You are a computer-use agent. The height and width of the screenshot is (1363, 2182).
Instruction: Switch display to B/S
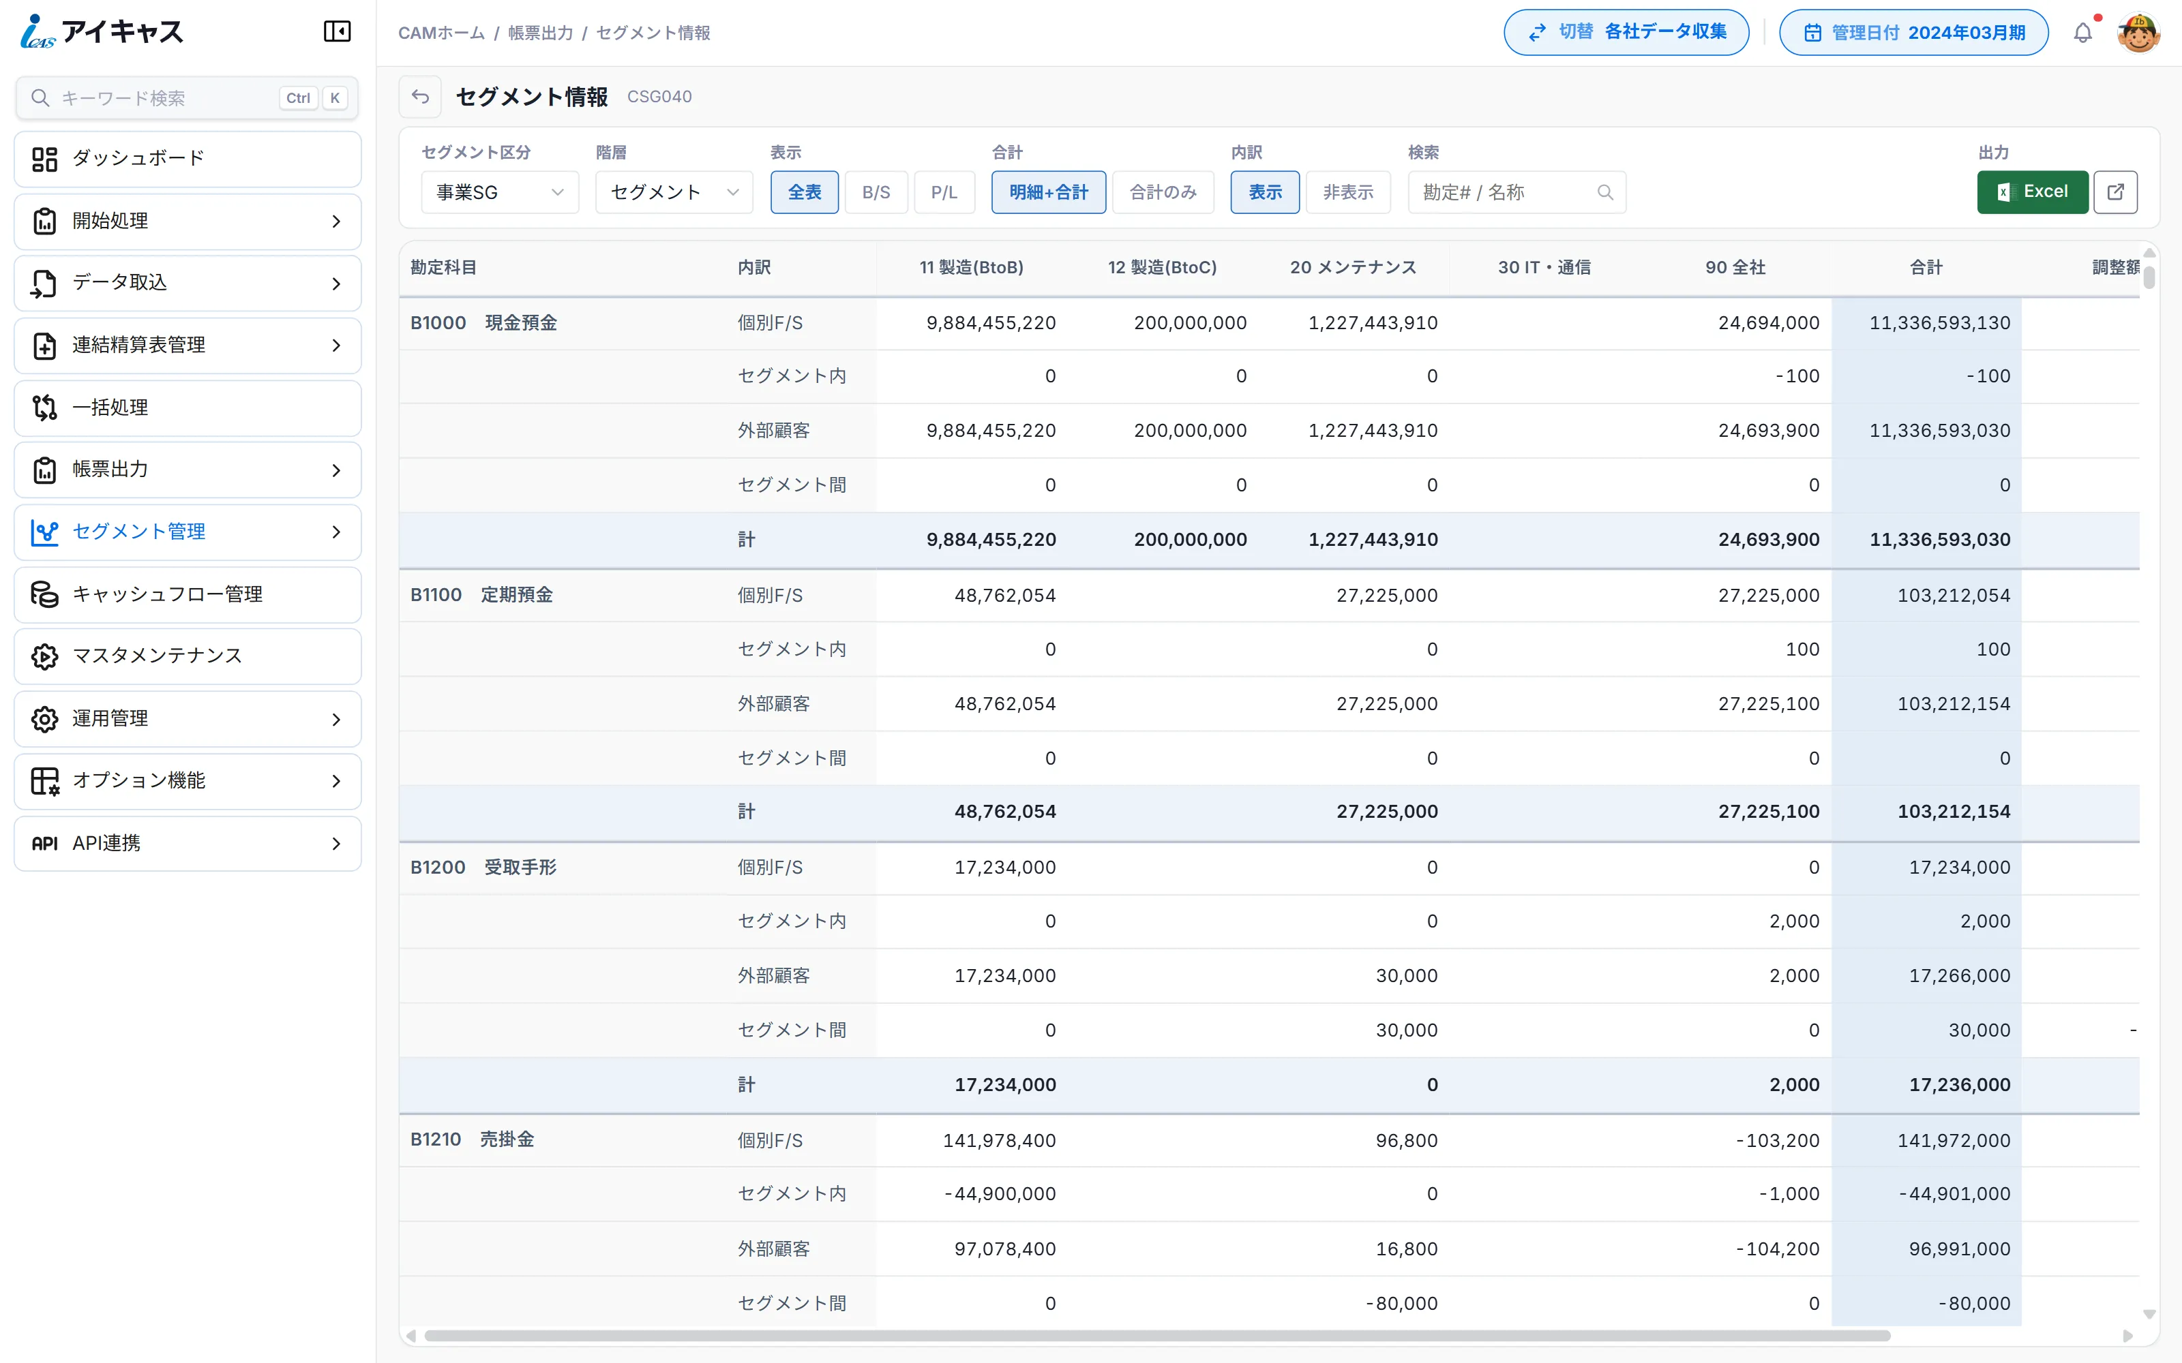[876, 192]
